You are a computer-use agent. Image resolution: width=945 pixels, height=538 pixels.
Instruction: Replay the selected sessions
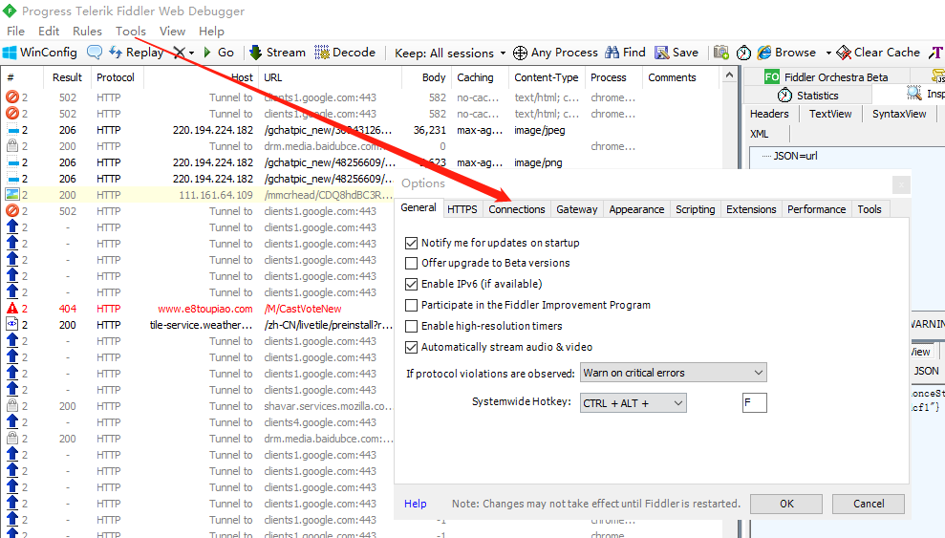click(137, 53)
